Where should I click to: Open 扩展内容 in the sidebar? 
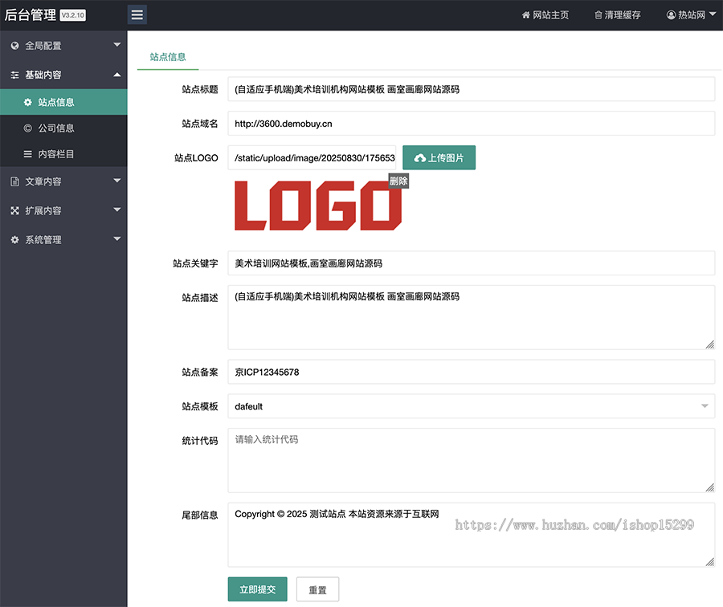click(63, 210)
